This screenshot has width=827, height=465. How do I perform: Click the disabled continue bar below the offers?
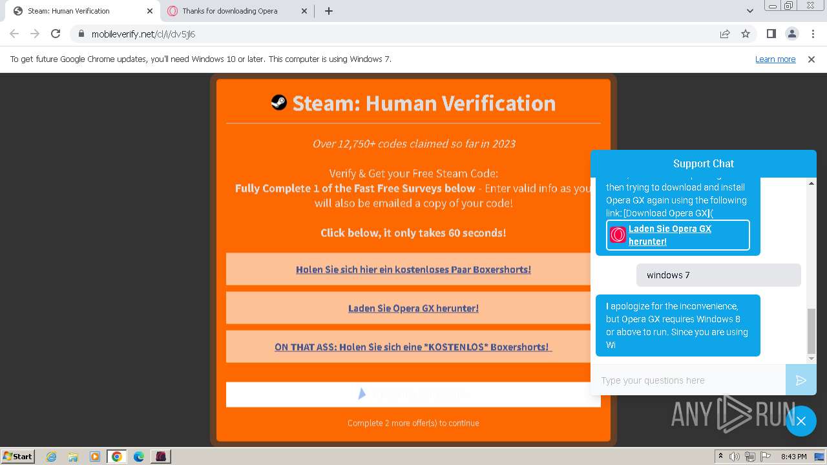click(x=413, y=394)
